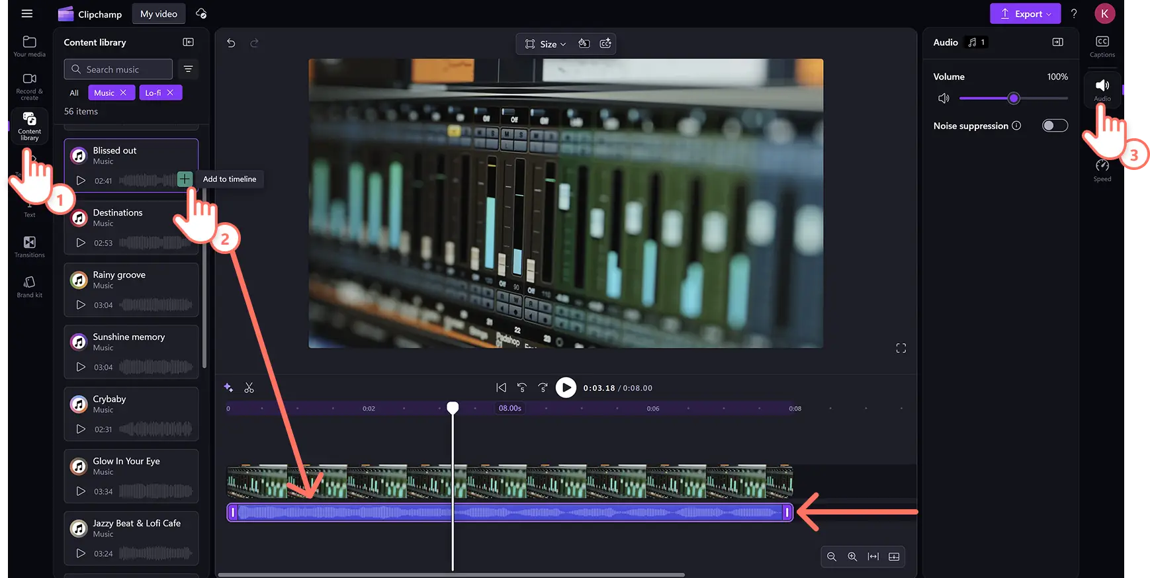Screen dimensions: 1150x578
Task: Select the All filter chip
Action: [x=74, y=93]
